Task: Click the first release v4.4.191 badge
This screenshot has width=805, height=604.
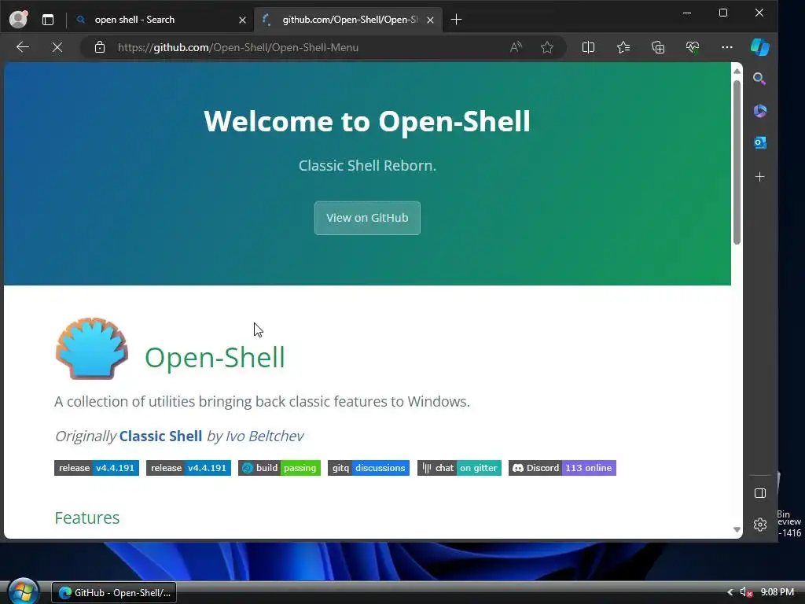Action: [97, 468]
